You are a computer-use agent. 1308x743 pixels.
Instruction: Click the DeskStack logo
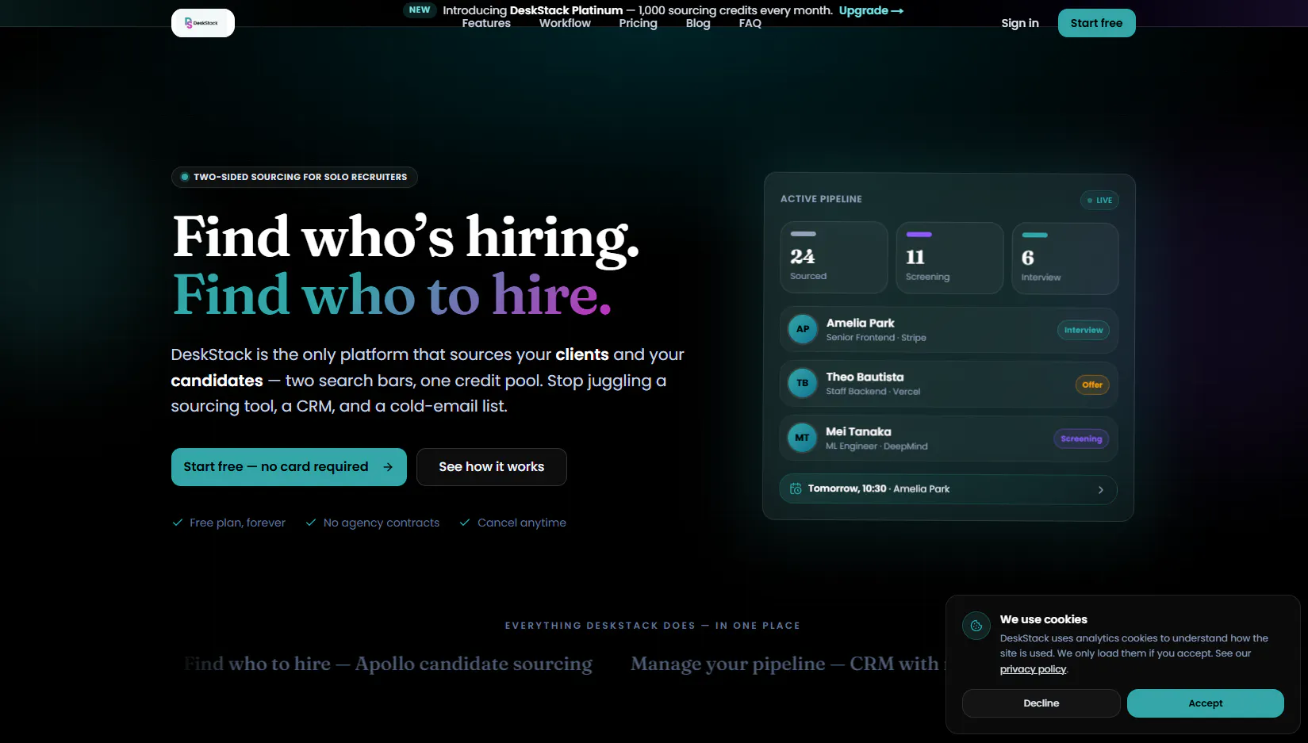point(203,23)
